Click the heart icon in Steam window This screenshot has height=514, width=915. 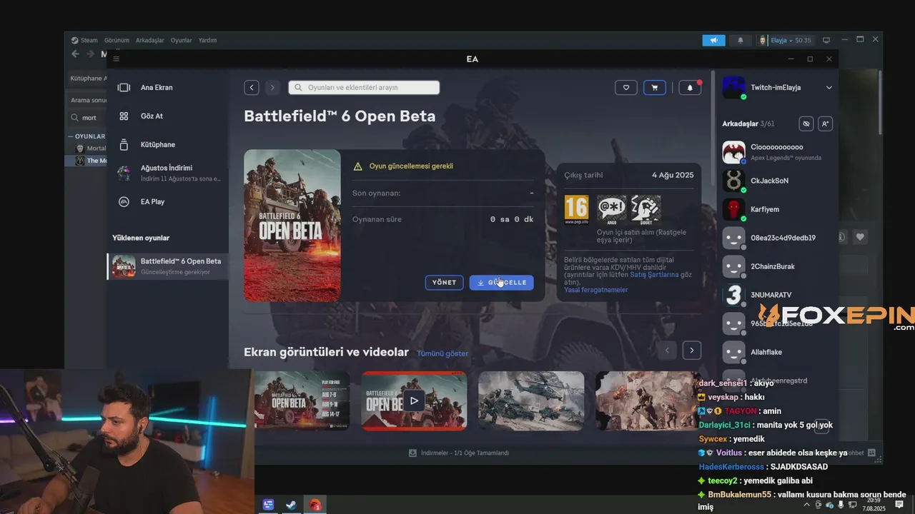point(861,237)
